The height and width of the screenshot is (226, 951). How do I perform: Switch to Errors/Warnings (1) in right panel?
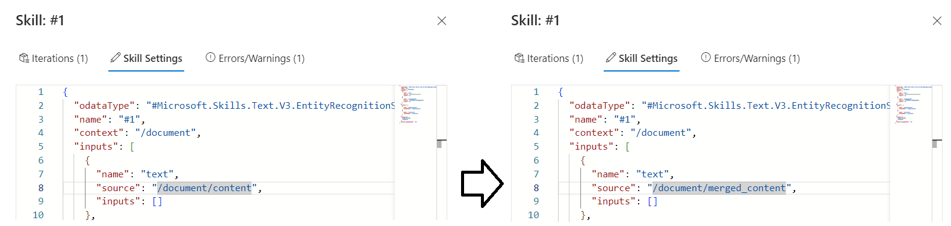point(751,58)
